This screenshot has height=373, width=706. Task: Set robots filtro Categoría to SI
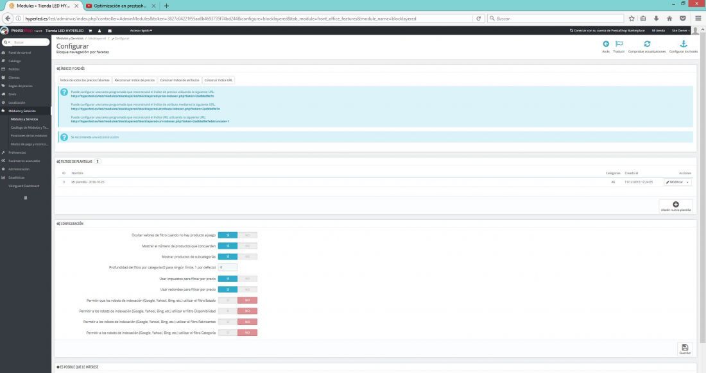coord(228,333)
